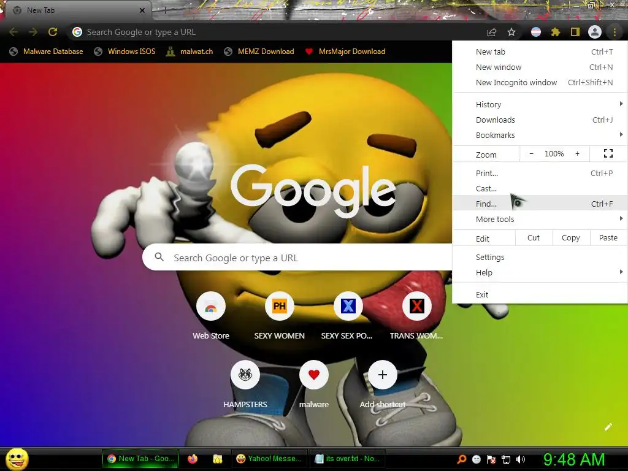The height and width of the screenshot is (471, 628).
Task: Open the profile avatar icon
Action: (x=595, y=32)
